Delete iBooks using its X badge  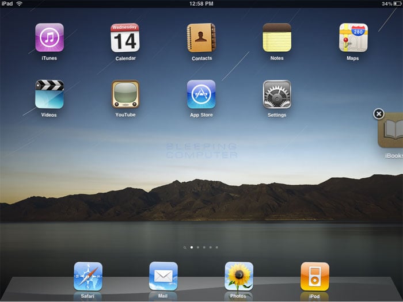click(x=379, y=114)
